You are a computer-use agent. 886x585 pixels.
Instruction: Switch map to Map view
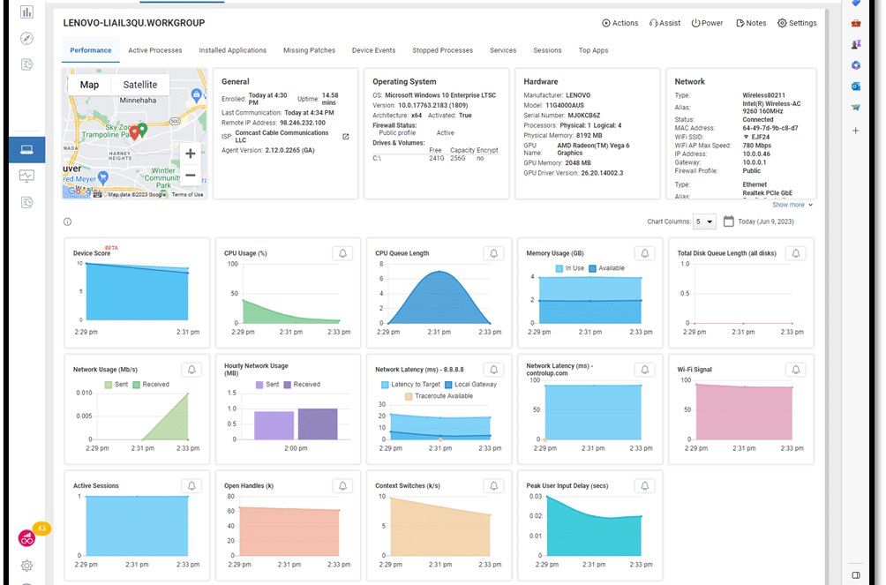pyautogui.click(x=89, y=85)
